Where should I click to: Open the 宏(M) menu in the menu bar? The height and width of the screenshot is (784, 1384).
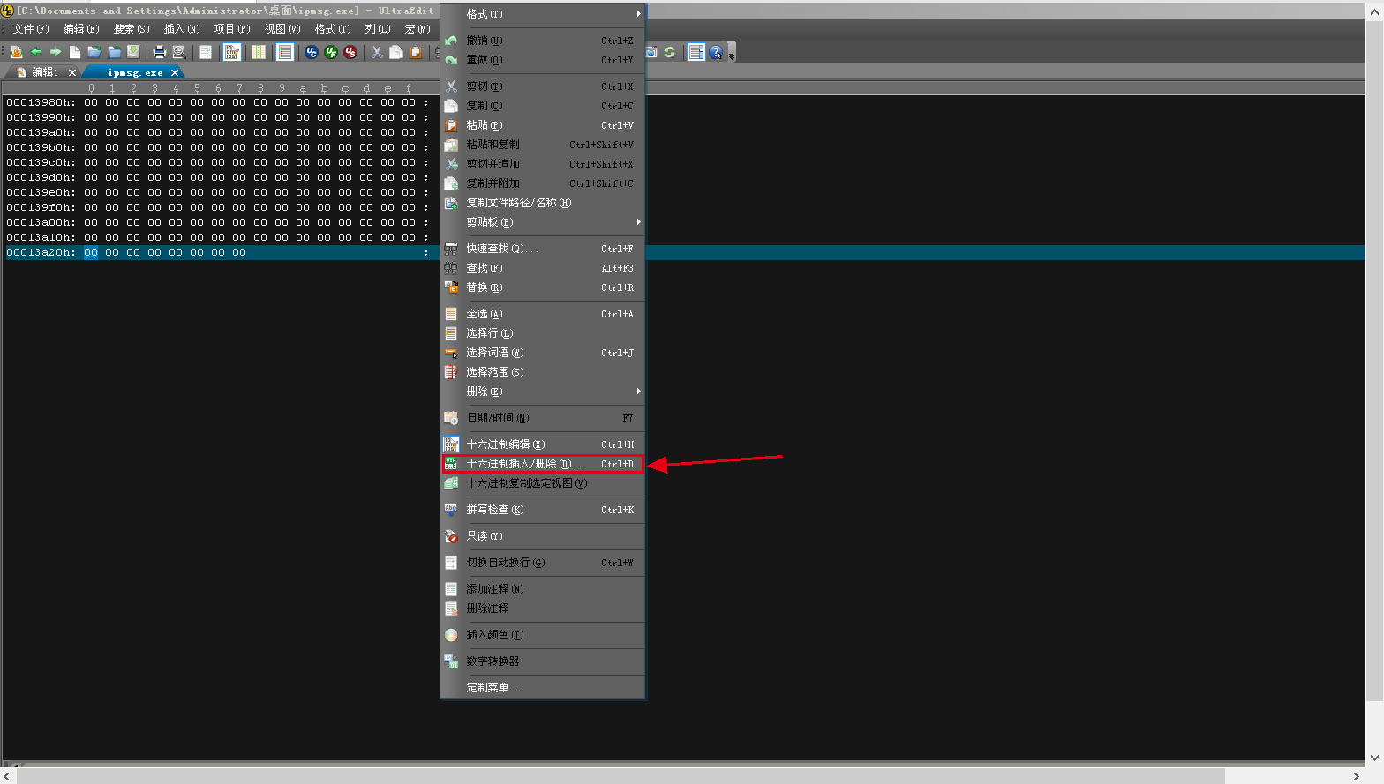(x=417, y=29)
